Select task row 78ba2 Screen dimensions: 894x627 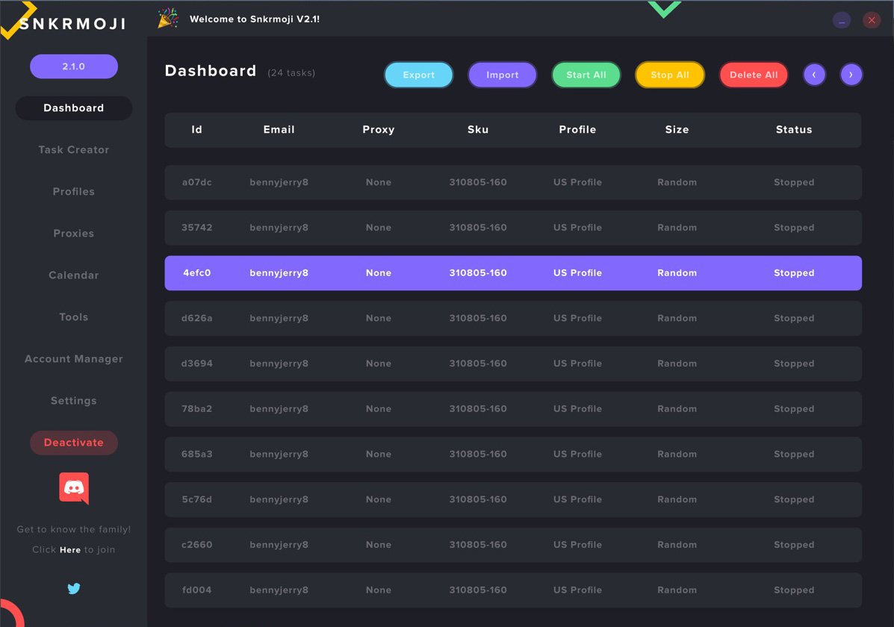(x=513, y=409)
